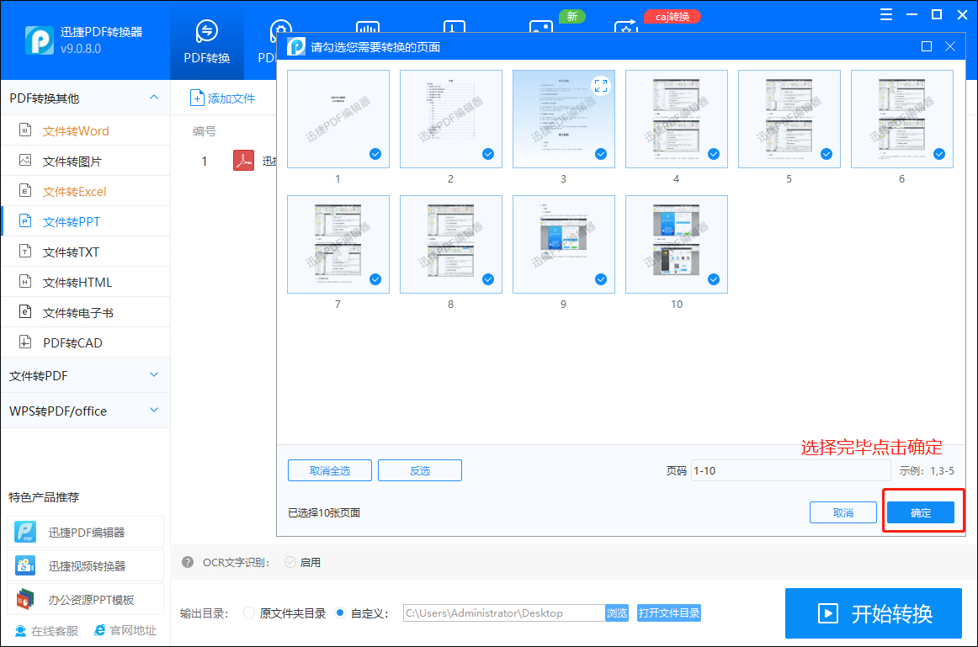Viewport: 978px width, 647px height.
Task: Open the 办公资源PPT模板 product link
Action: click(86, 600)
